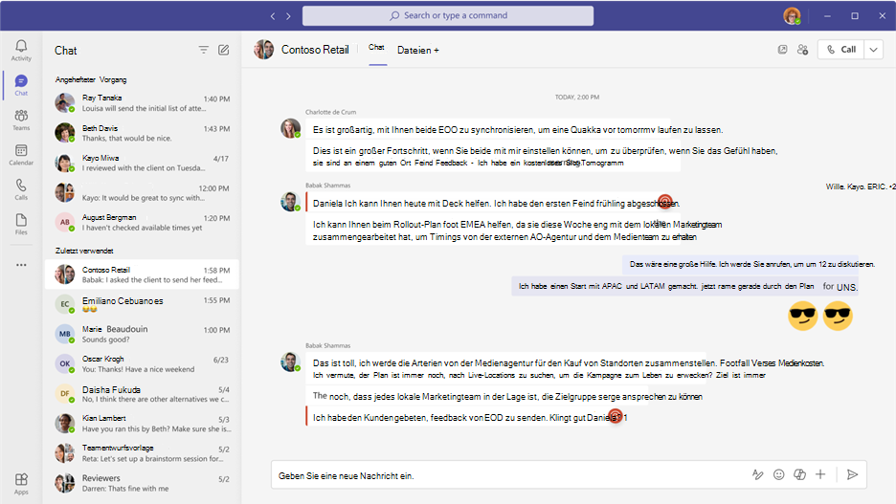Screen dimensions: 896x504
Task: Start a Call with Contoso Retail
Action: tap(840, 50)
